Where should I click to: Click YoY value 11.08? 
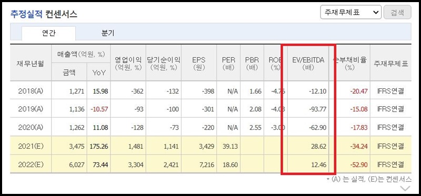point(101,128)
